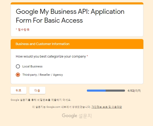The image size is (153, 126).
Task: Click the word 'Google' in footer logo
Action: (x=69, y=116)
